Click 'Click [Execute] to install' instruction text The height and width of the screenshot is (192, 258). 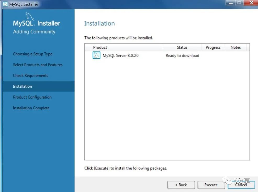126,168
